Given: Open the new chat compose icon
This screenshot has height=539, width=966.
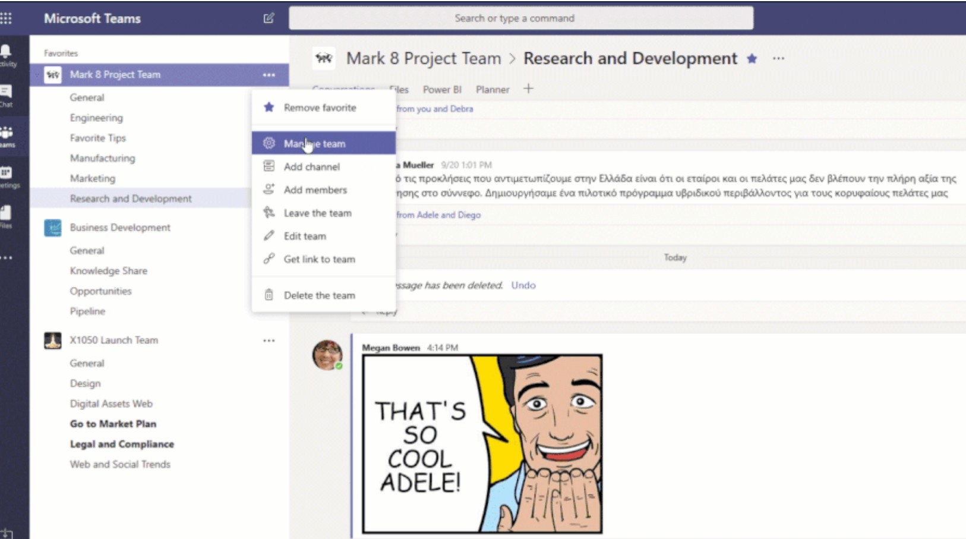Looking at the screenshot, I should [x=269, y=18].
